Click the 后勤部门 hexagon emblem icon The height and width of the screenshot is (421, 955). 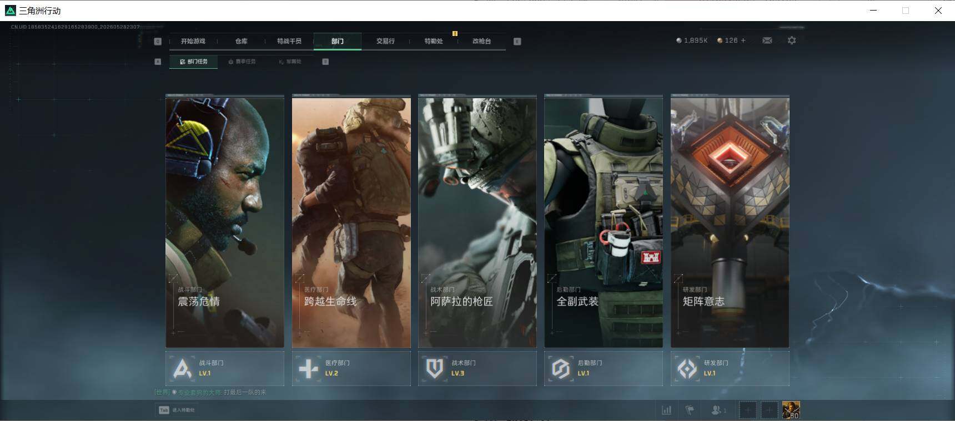point(561,368)
